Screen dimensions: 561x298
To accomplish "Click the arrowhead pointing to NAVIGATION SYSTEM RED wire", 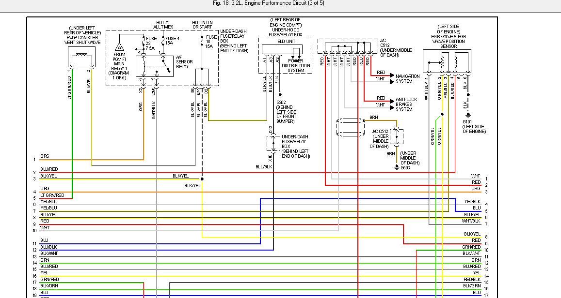I will pyautogui.click(x=392, y=75).
